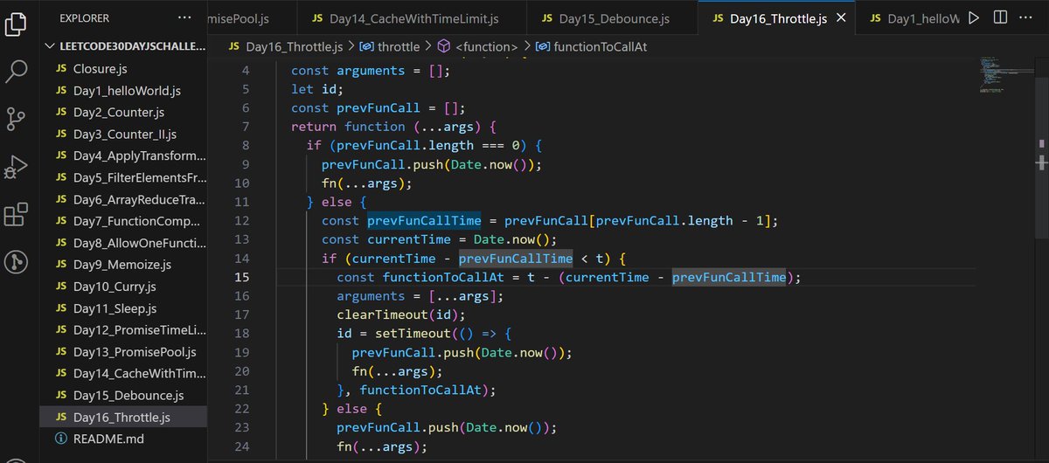Collapse the LEETCODE30DAYJSCHALLE... folder section
Image resolution: width=1049 pixels, height=463 pixels.
click(123, 46)
